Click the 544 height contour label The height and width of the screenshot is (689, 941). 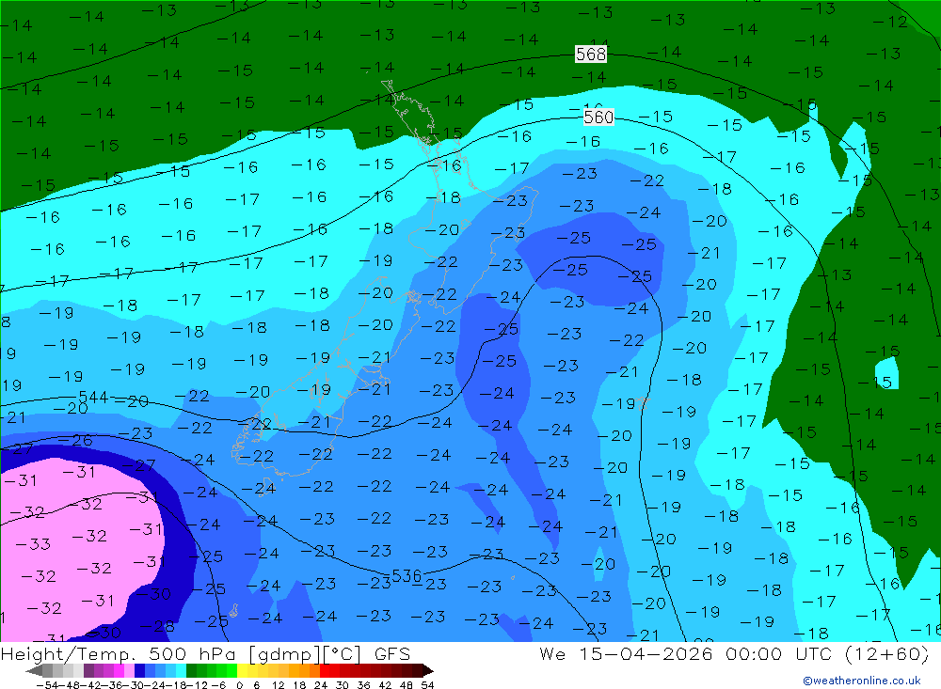(93, 397)
